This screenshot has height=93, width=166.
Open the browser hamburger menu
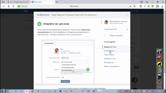[x=147, y=2]
